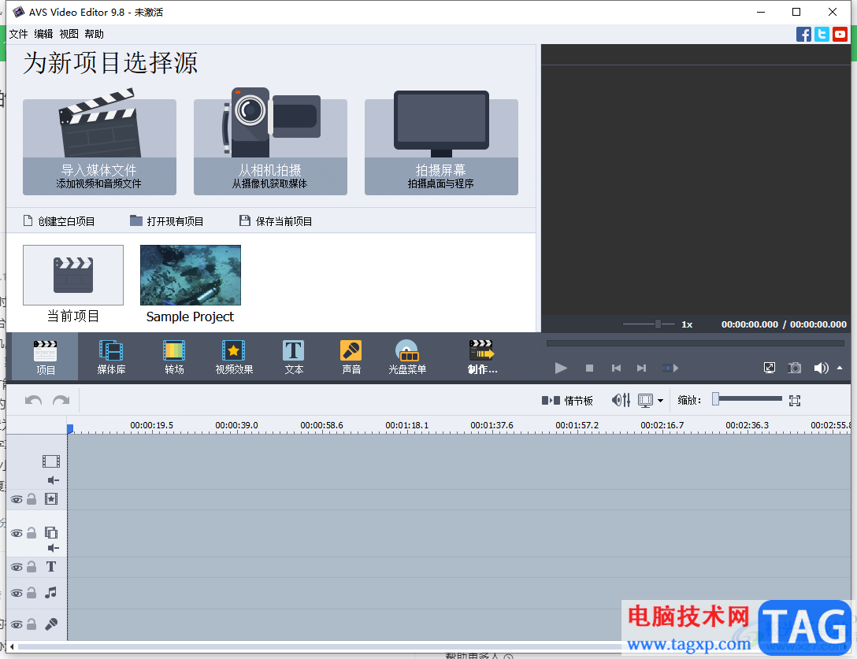Click the YouTube icon
Screen dimensions: 857x659
pos(840,35)
